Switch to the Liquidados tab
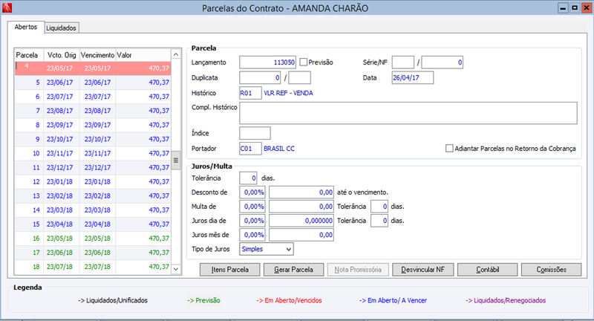The image size is (594, 321). point(62,27)
